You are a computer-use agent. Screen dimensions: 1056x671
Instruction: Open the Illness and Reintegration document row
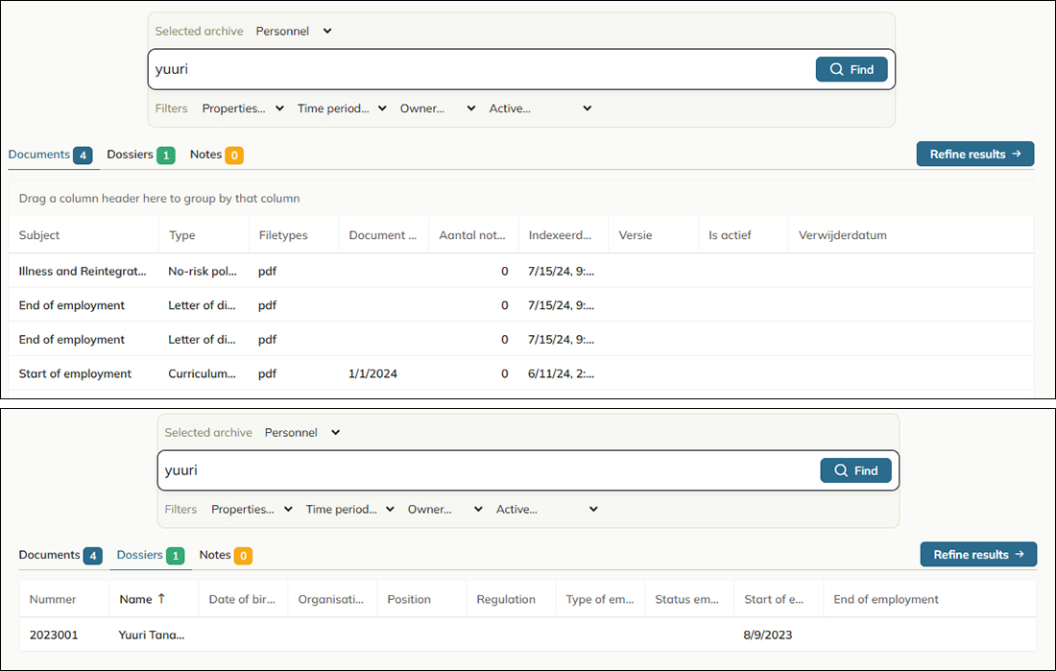coord(520,271)
